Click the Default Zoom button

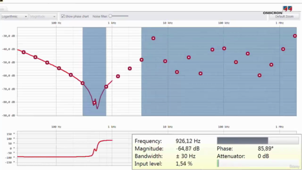(x=284, y=17)
